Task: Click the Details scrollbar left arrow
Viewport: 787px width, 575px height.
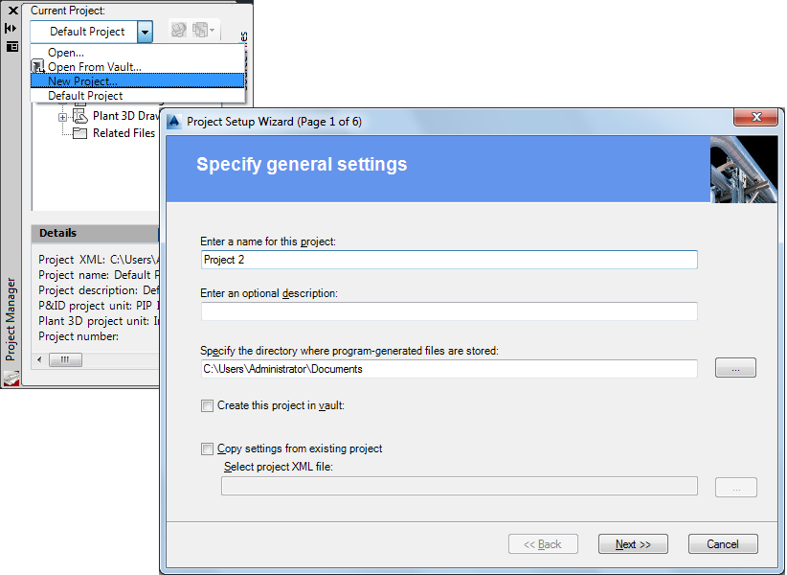Action: [40, 360]
